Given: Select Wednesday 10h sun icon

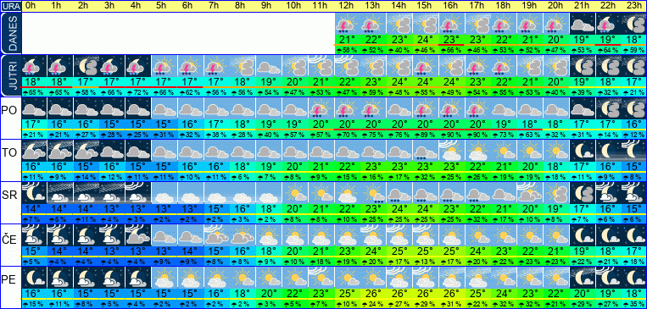Looking at the screenshot, I should click(293, 193).
